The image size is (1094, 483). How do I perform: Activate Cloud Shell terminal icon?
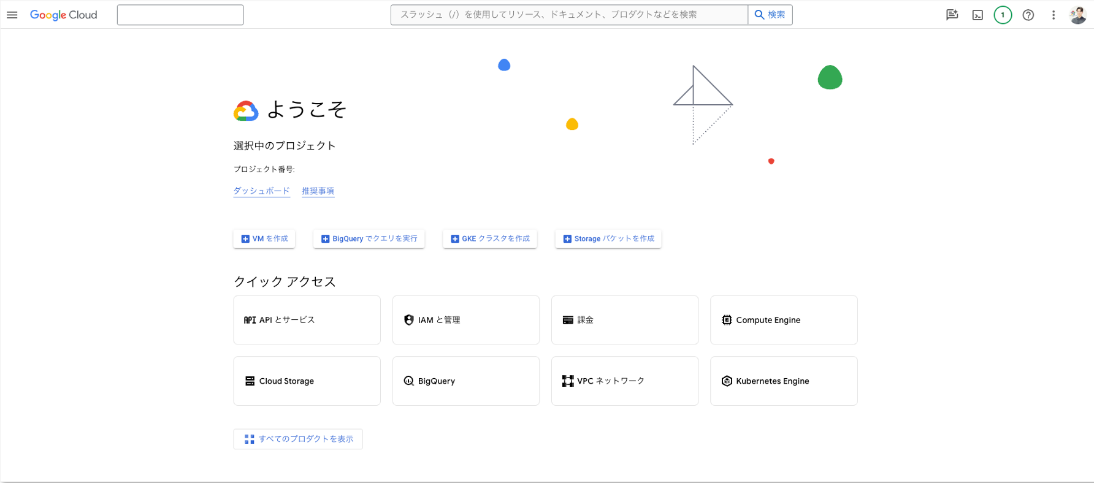point(977,15)
